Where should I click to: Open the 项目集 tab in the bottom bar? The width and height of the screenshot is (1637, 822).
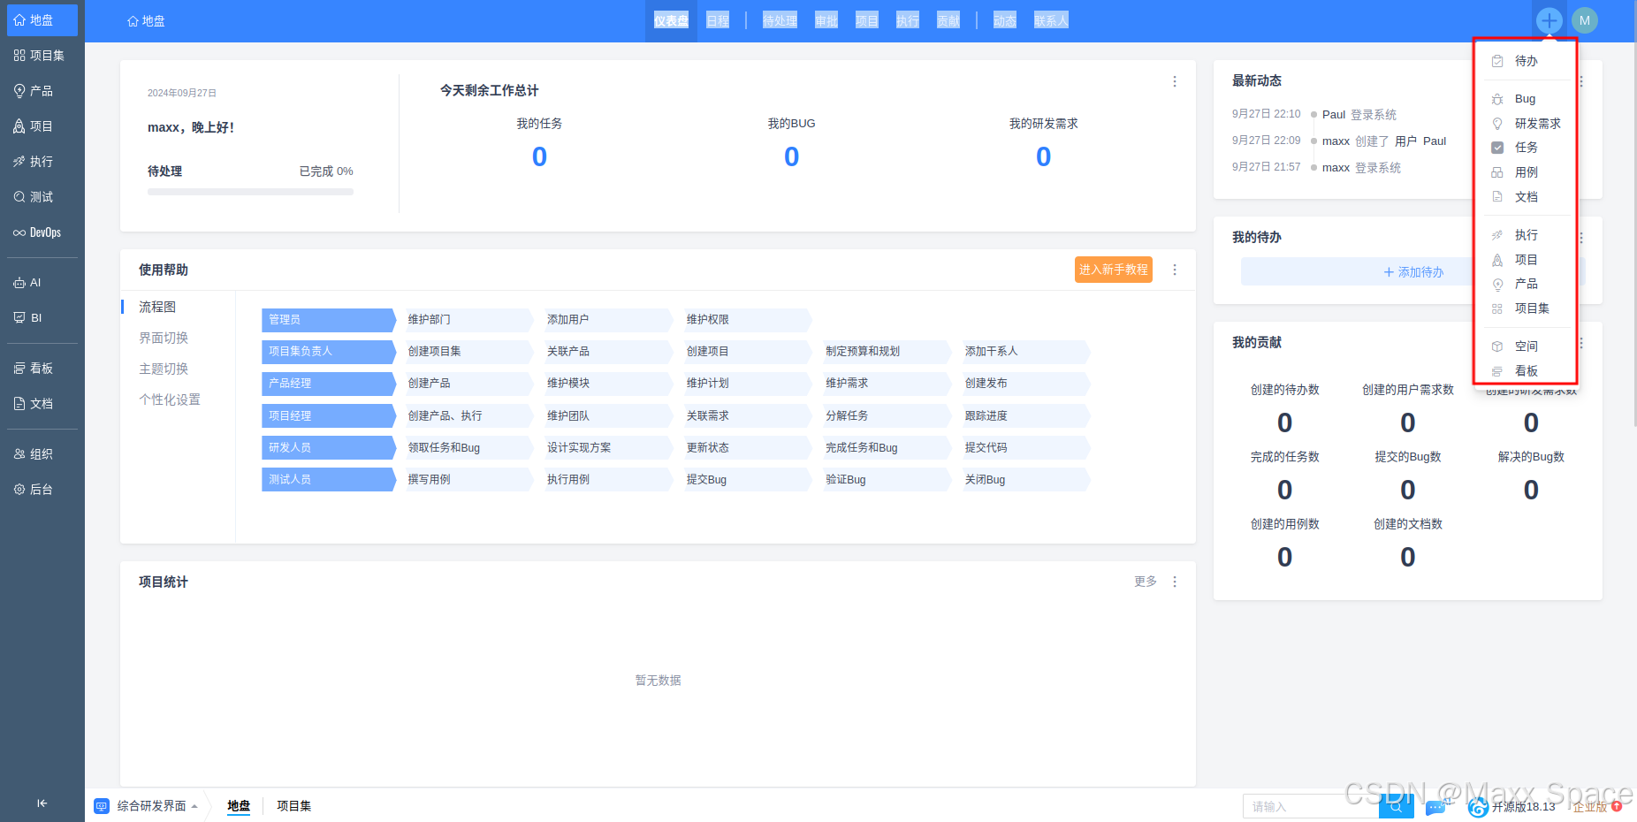tap(293, 806)
